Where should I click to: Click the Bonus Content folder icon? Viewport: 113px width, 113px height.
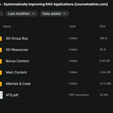(1, 61)
